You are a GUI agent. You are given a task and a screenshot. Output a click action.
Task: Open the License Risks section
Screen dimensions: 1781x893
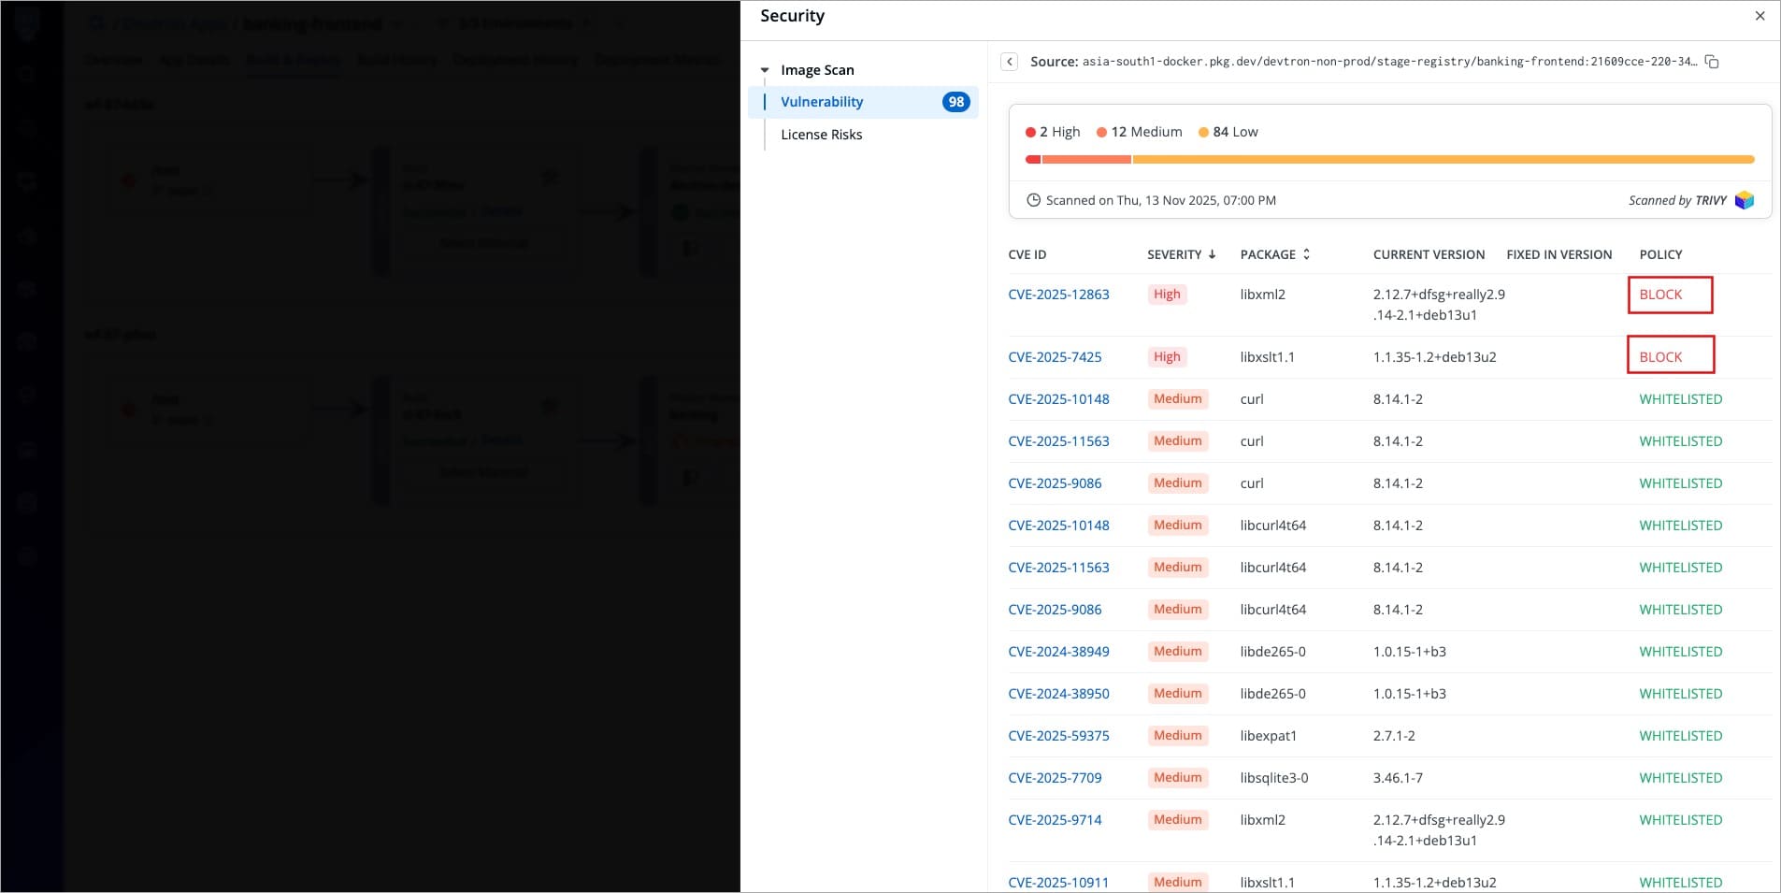pos(821,135)
